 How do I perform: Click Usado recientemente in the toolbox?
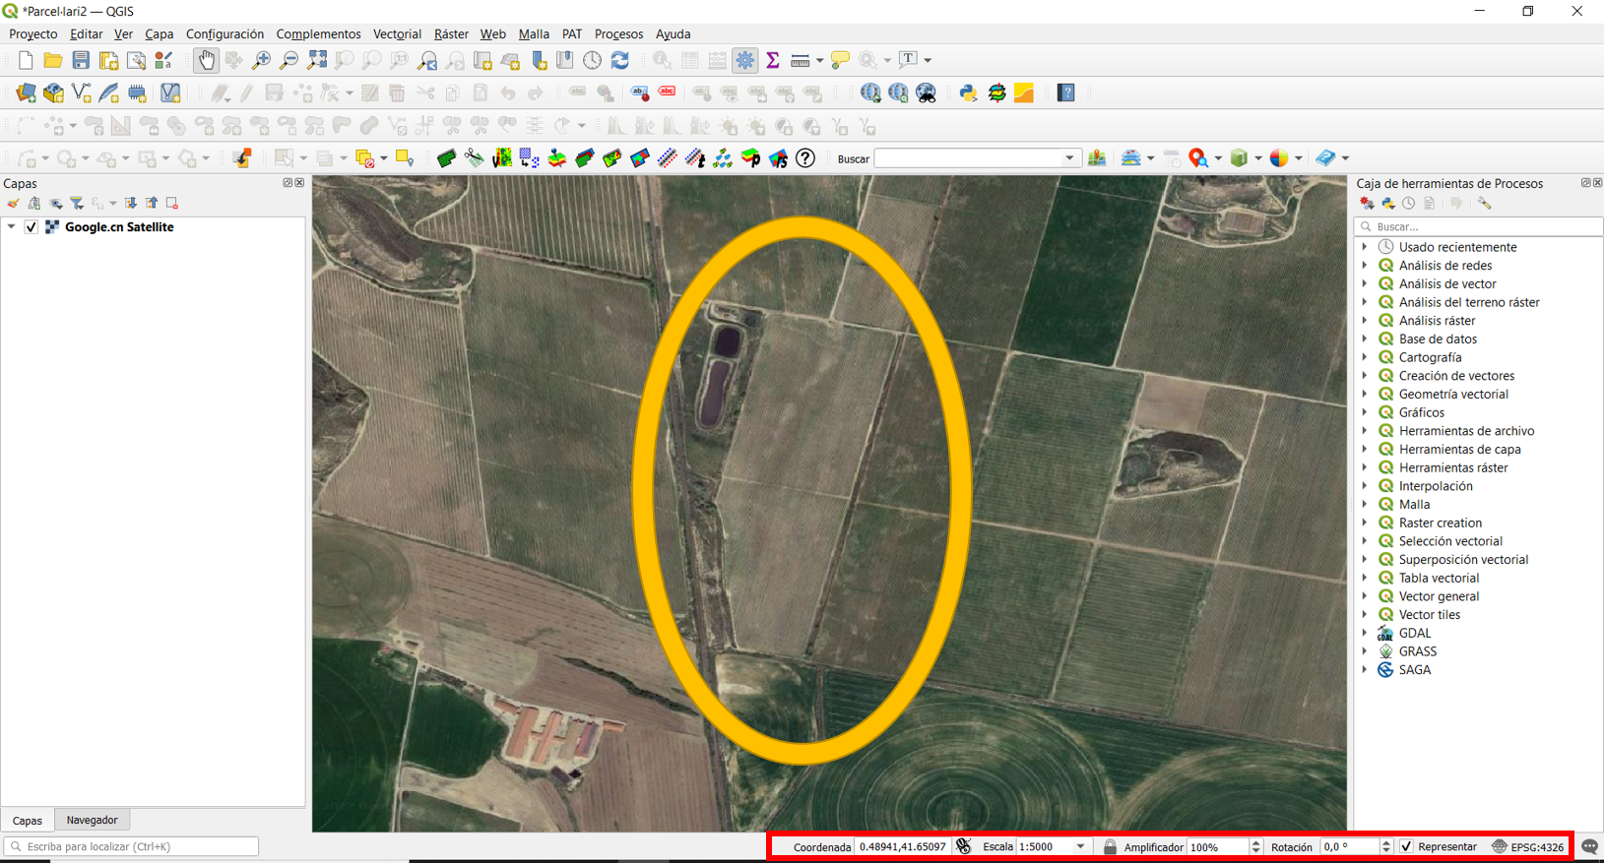1457,247
